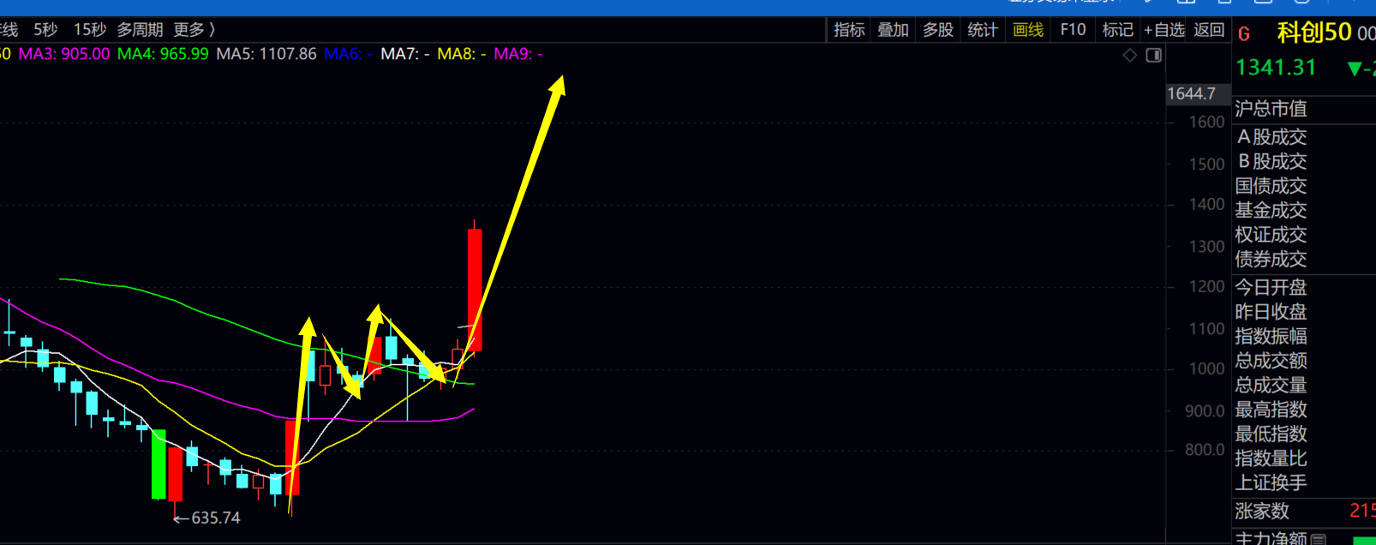Add the index via +自选
Viewport: 1376px width, 545px height.
click(1164, 30)
